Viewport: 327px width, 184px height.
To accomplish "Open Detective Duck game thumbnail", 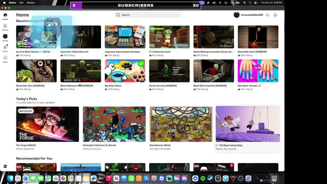I will (x=169, y=37).
